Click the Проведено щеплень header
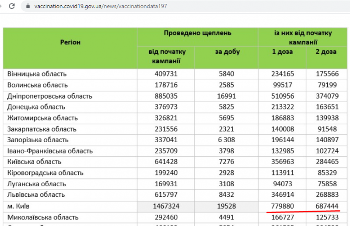 pyautogui.click(x=197, y=33)
